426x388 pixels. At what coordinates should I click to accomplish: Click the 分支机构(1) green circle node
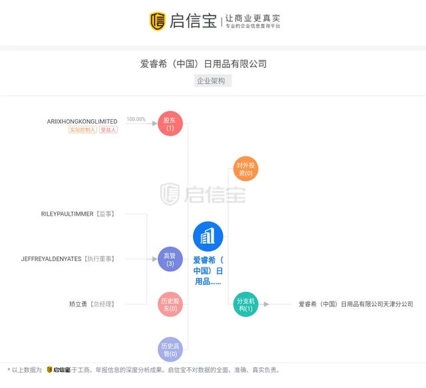(246, 304)
